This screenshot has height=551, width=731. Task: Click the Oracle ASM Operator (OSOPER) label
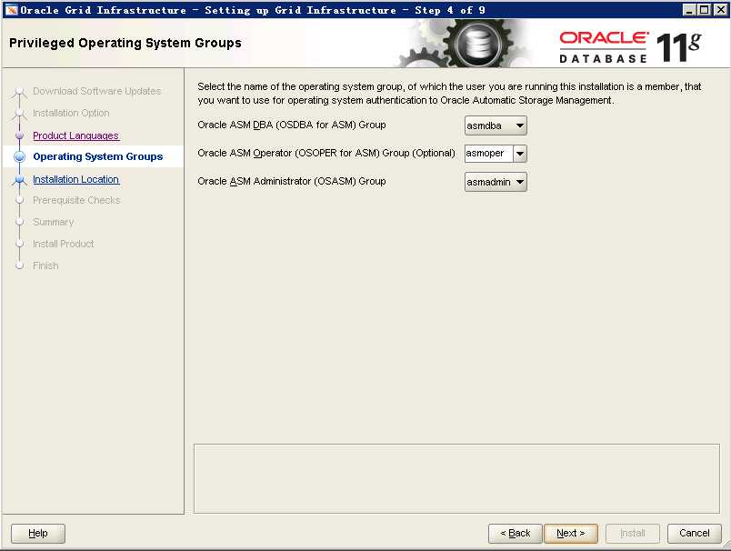(x=326, y=153)
